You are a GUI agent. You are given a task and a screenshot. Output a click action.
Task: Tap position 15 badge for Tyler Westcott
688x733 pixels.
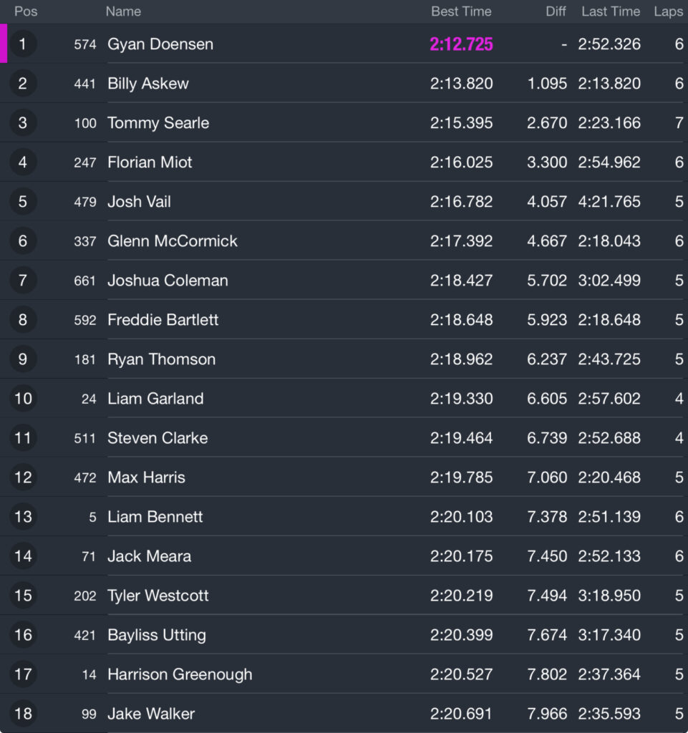click(x=22, y=595)
